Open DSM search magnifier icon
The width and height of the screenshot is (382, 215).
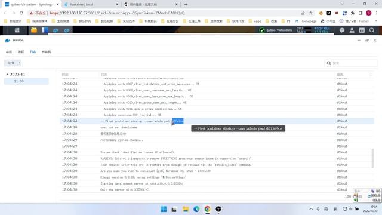point(372,30)
